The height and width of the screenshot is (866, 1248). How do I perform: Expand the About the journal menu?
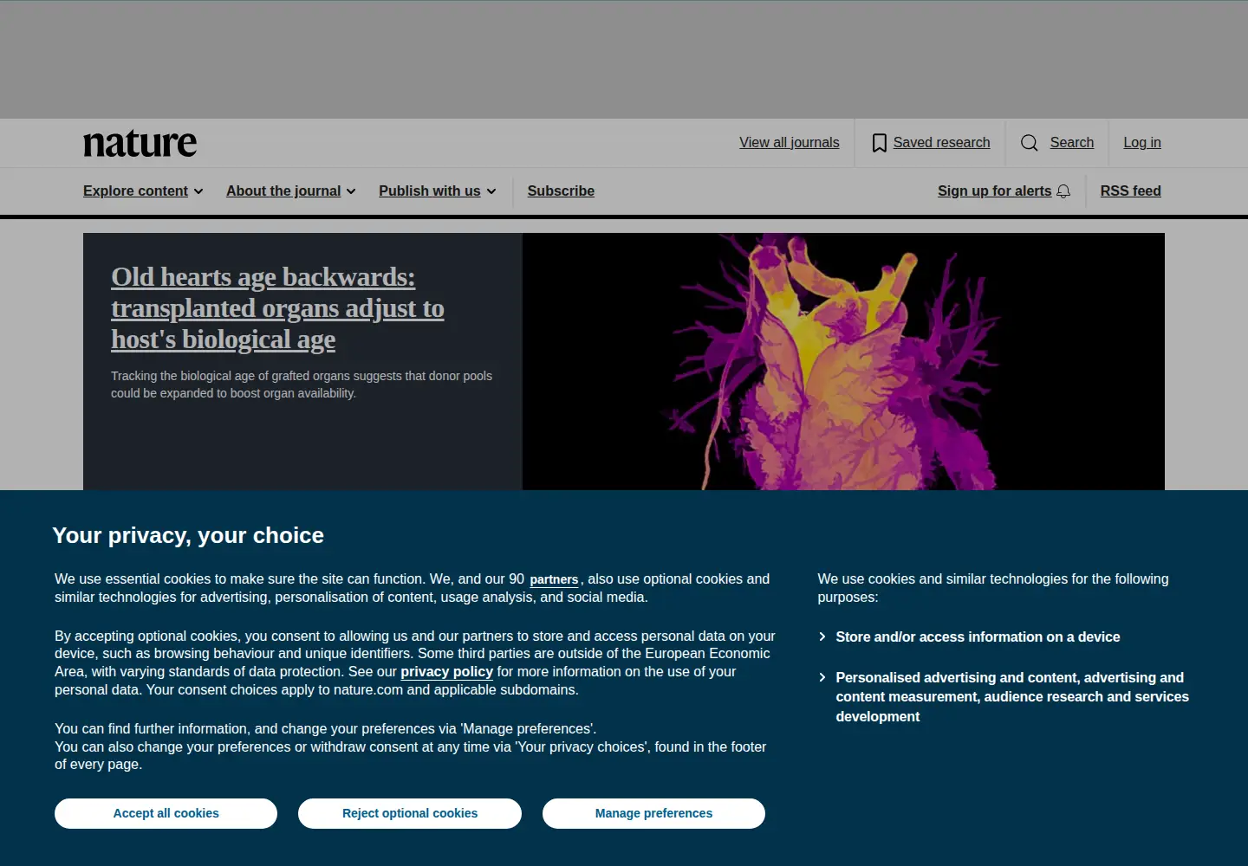(x=291, y=191)
